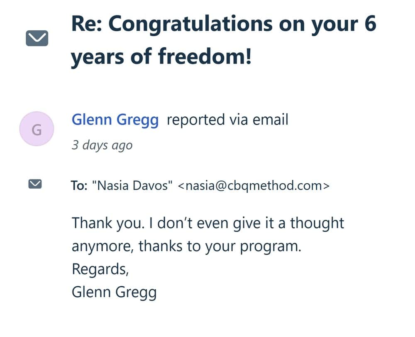
Task: Select the "To:" label in the header
Action: click(79, 185)
